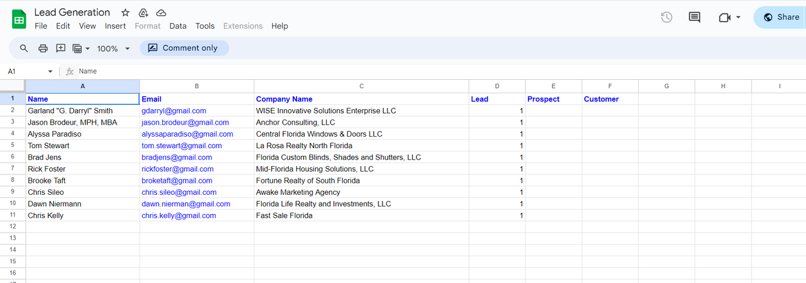The height and width of the screenshot is (283, 806).
Task: Open the Insert menu
Action: pos(115,26)
